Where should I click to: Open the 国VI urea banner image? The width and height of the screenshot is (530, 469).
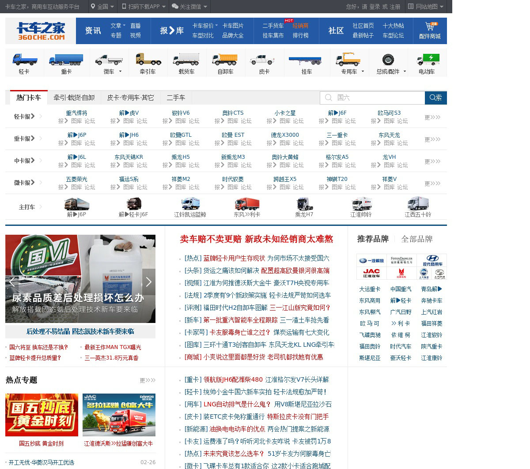pyautogui.click(x=80, y=278)
